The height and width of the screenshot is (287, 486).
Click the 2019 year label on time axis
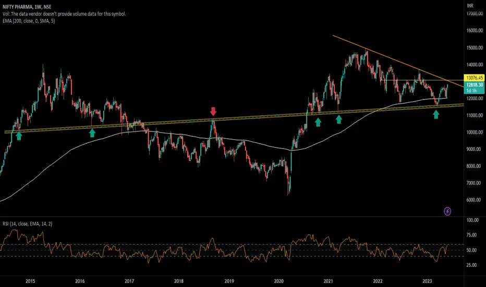[229, 281]
